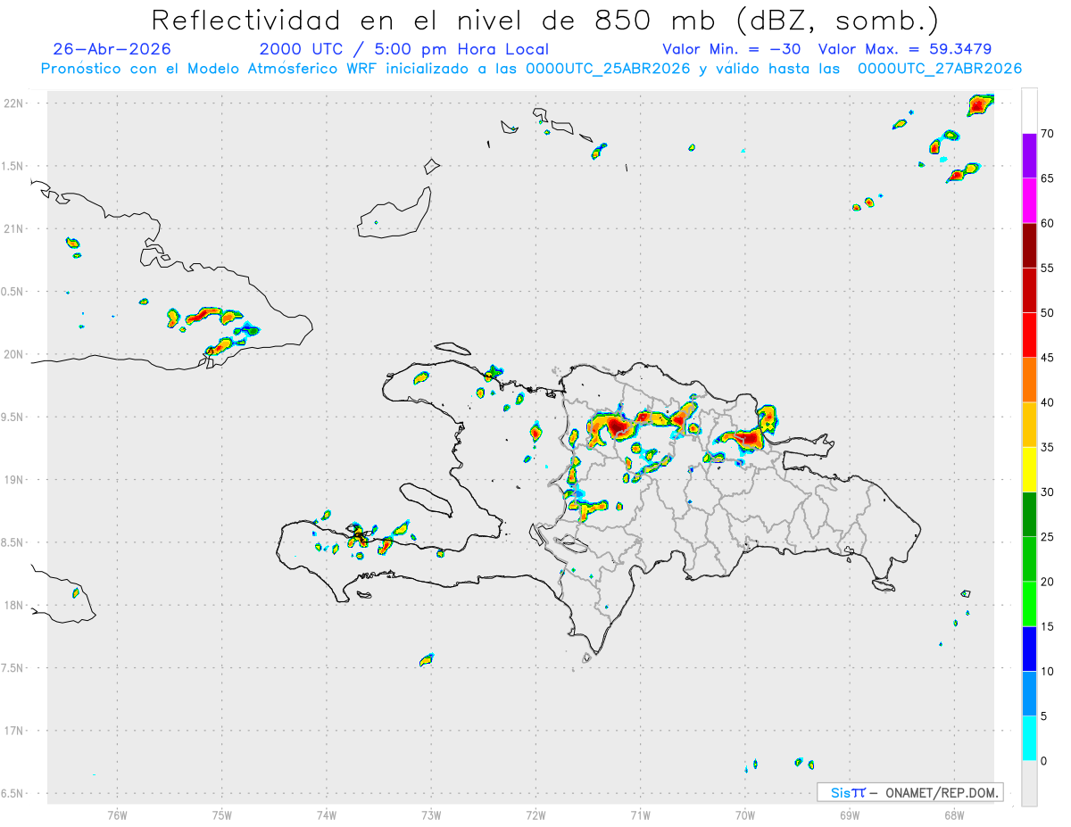Click the Valor Max. = 59.3479 label
This screenshot has width=1071, height=827.
point(904,49)
